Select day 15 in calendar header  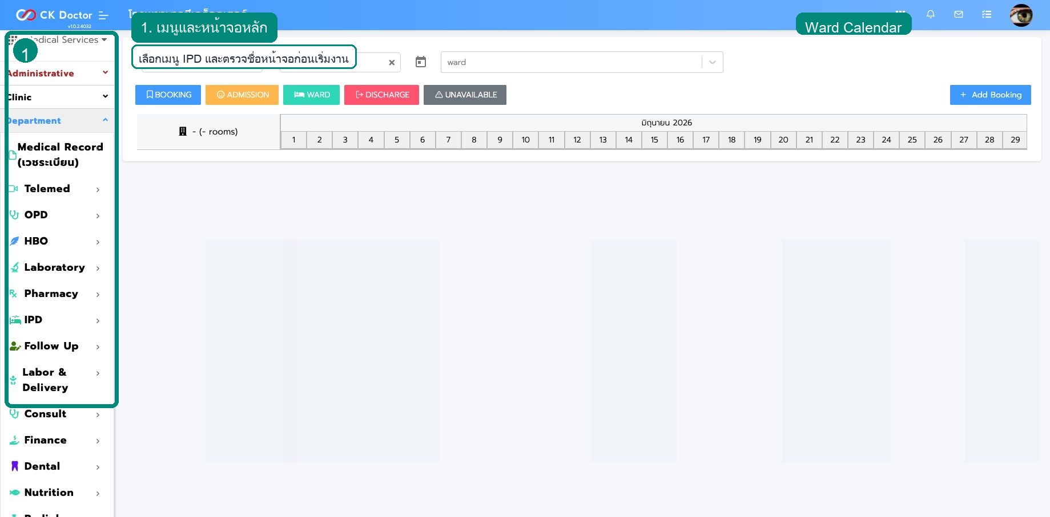point(654,140)
